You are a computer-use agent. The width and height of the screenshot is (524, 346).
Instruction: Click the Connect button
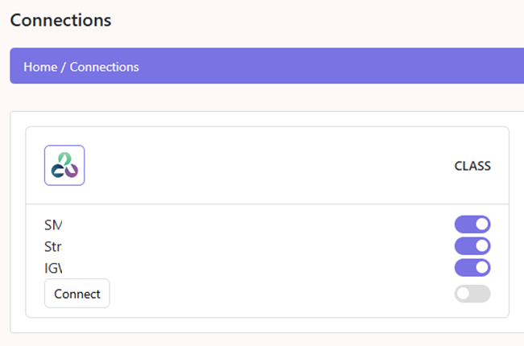click(77, 294)
